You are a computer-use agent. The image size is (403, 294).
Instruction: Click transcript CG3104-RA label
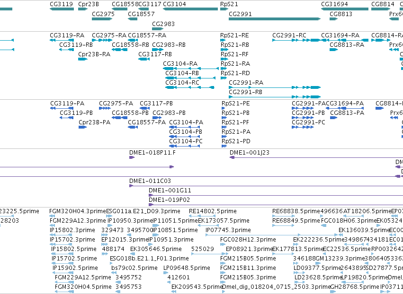180,64
